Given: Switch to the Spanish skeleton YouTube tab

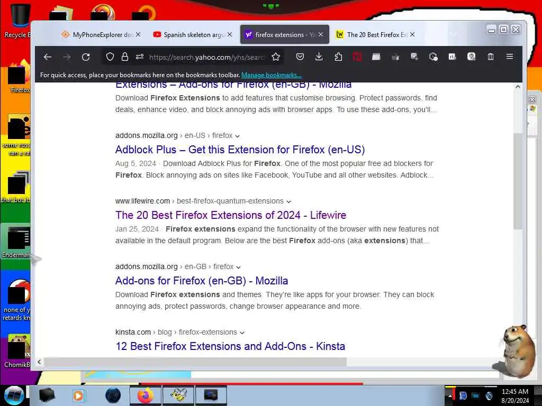Looking at the screenshot, I should tap(194, 34).
